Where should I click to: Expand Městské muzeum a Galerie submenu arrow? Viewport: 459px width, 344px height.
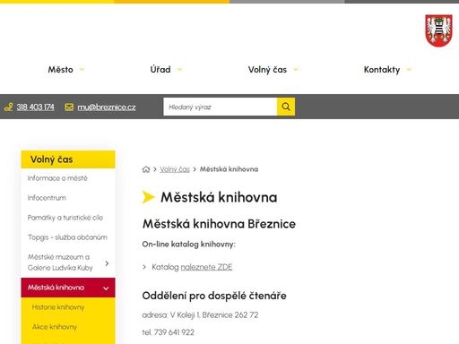click(x=107, y=263)
